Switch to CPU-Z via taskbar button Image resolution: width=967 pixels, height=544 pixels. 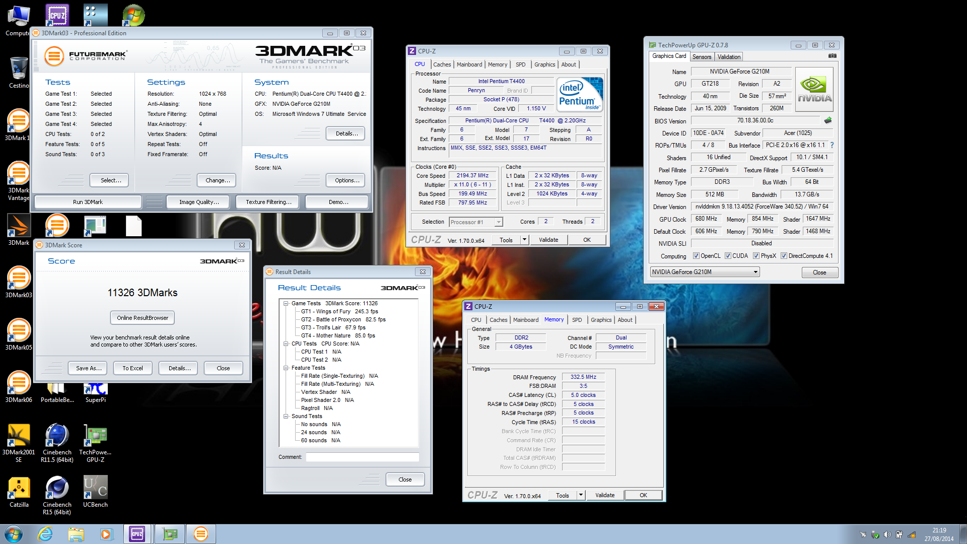pos(137,534)
